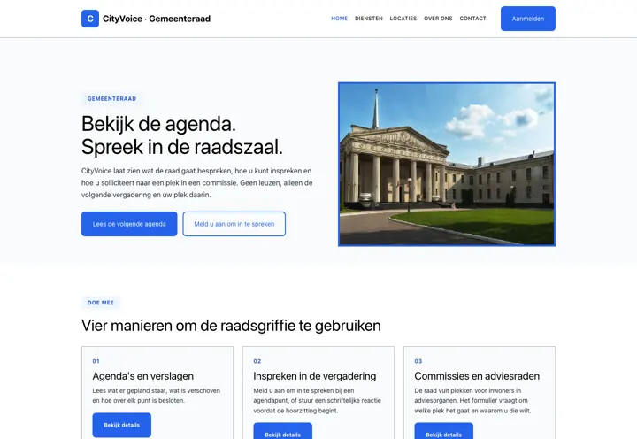The height and width of the screenshot is (439, 637).
Task: Click the hero paragraph beginning CityVoice laat zien
Action: pyautogui.click(x=197, y=183)
